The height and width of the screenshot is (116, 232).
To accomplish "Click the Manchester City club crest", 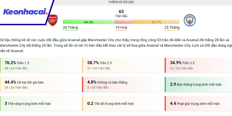I will point(190,20).
